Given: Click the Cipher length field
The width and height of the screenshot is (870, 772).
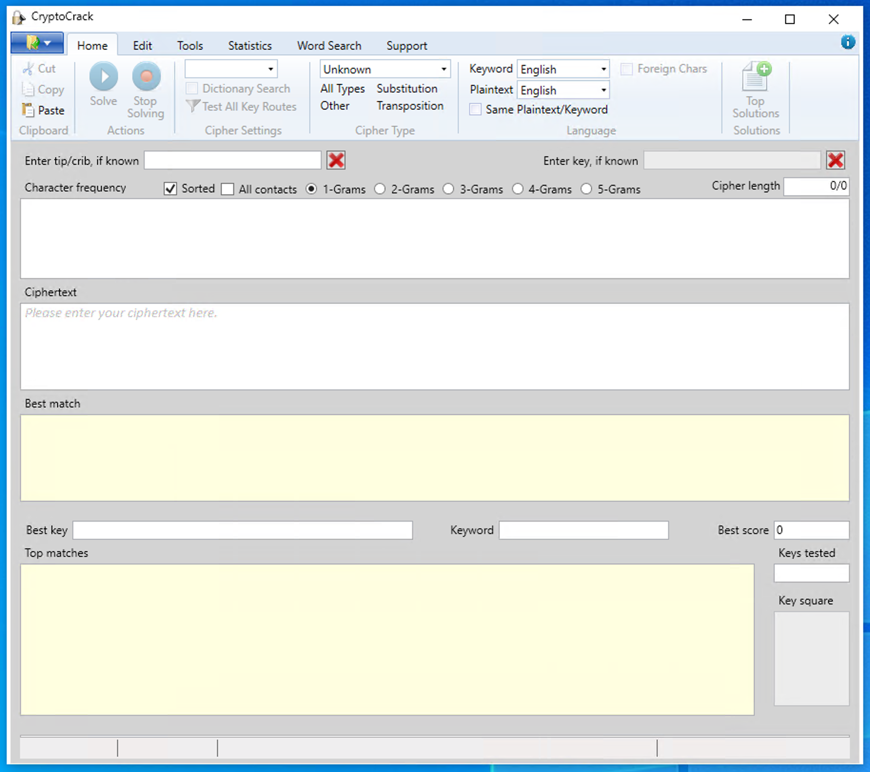Looking at the screenshot, I should 816,186.
